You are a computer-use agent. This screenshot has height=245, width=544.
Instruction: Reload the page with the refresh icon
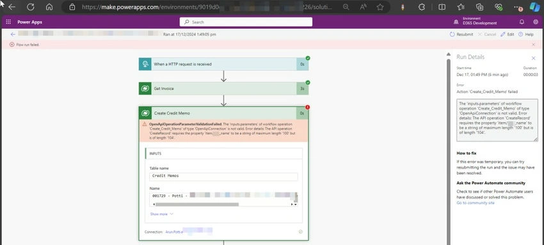tap(31, 7)
